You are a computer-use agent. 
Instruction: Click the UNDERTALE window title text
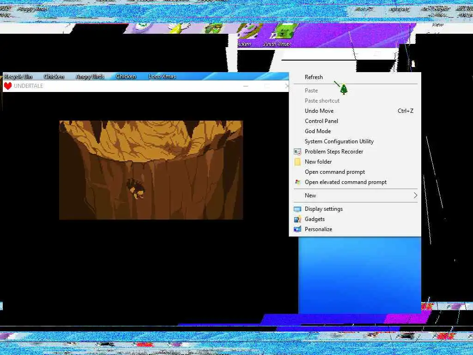pos(28,86)
